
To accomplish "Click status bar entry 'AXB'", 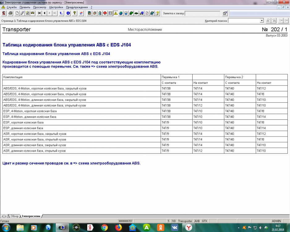I will coord(197,221).
